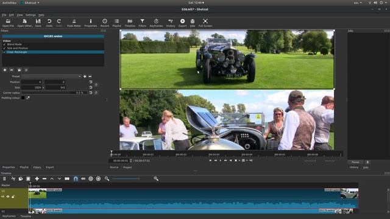Cut the clip with the scissors icon

point(13,178)
